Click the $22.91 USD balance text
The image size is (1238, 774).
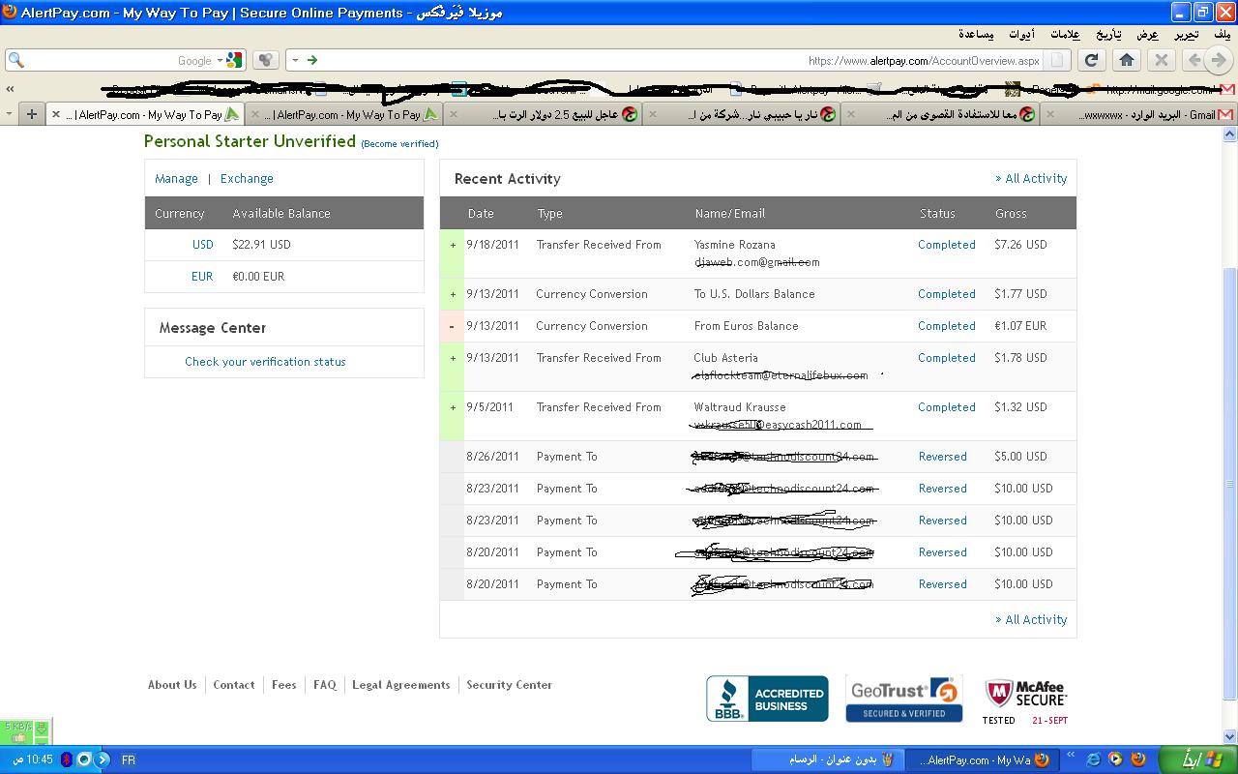point(261,245)
